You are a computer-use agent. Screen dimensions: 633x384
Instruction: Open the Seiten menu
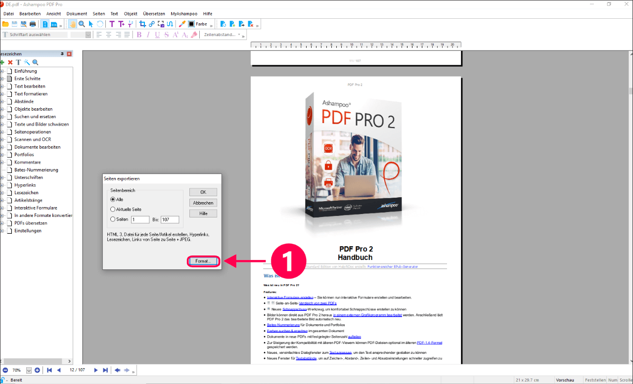(x=99, y=14)
